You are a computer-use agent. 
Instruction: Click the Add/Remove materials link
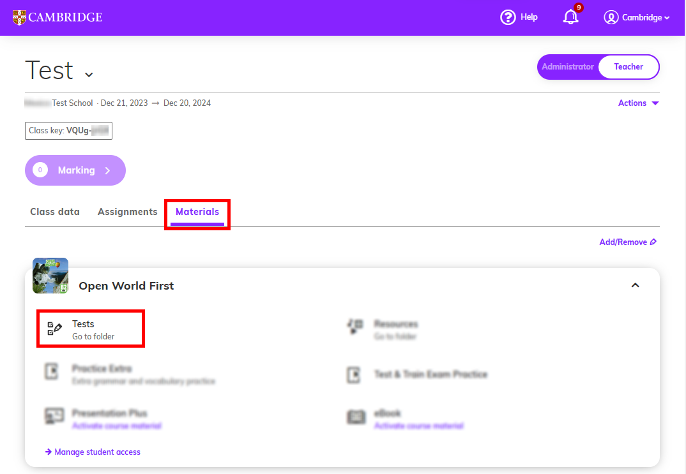tap(628, 242)
